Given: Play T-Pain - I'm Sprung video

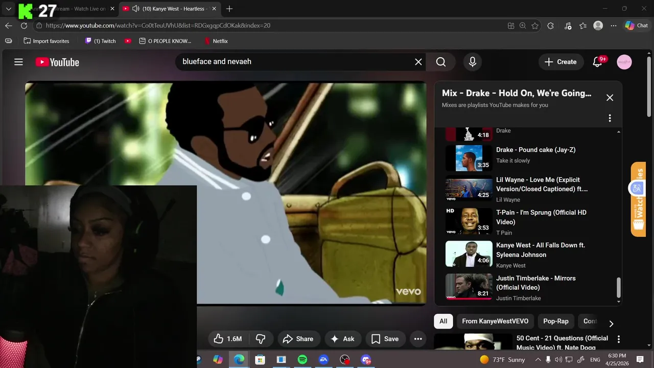Looking at the screenshot, I should [x=529, y=222].
